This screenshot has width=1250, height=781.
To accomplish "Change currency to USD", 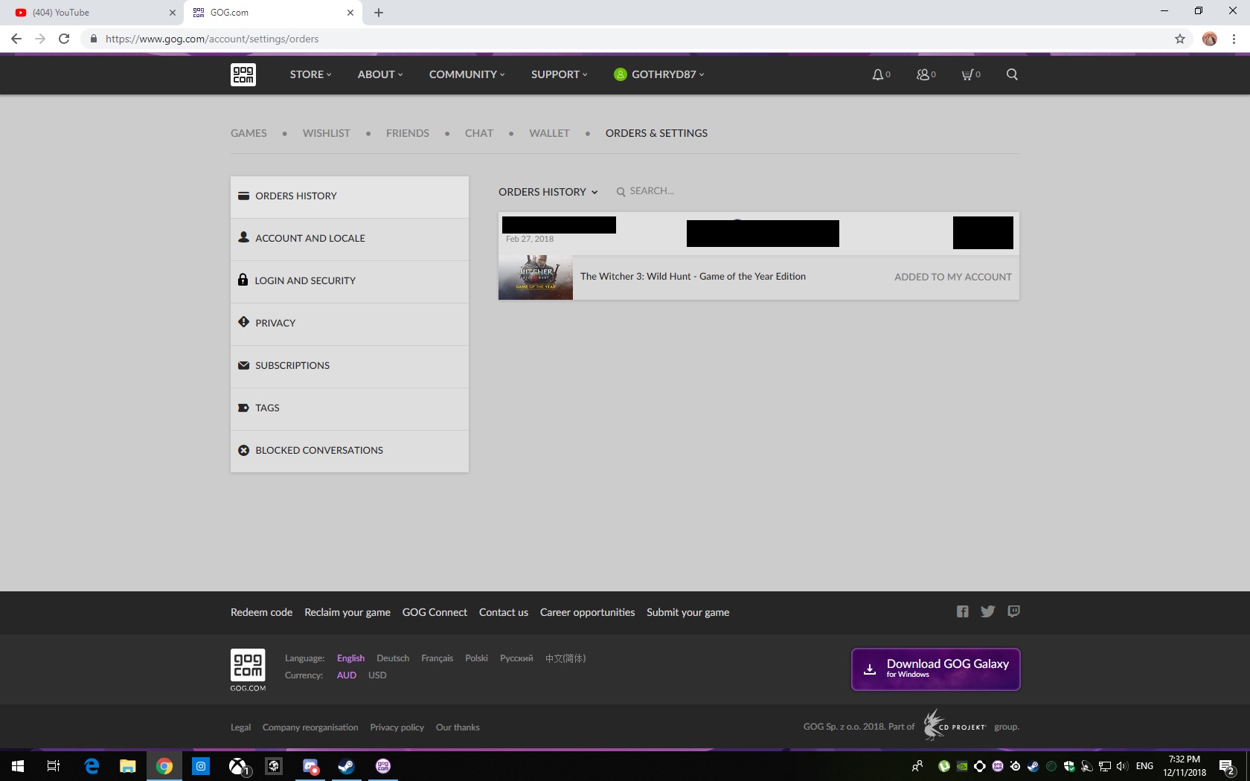I will coord(377,675).
